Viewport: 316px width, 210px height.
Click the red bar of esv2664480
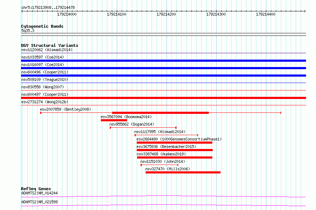[174, 143]
